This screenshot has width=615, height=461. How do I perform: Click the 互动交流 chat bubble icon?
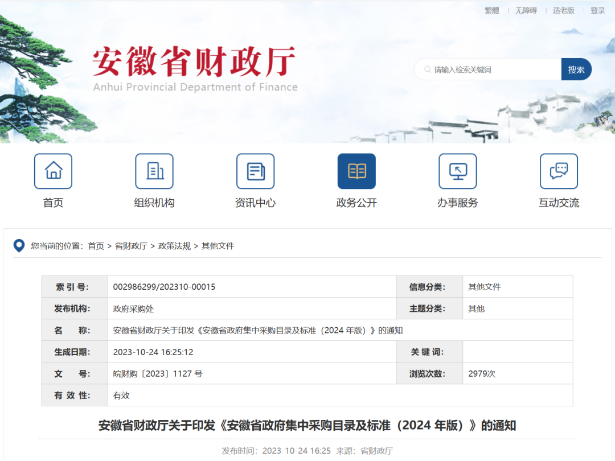559,171
